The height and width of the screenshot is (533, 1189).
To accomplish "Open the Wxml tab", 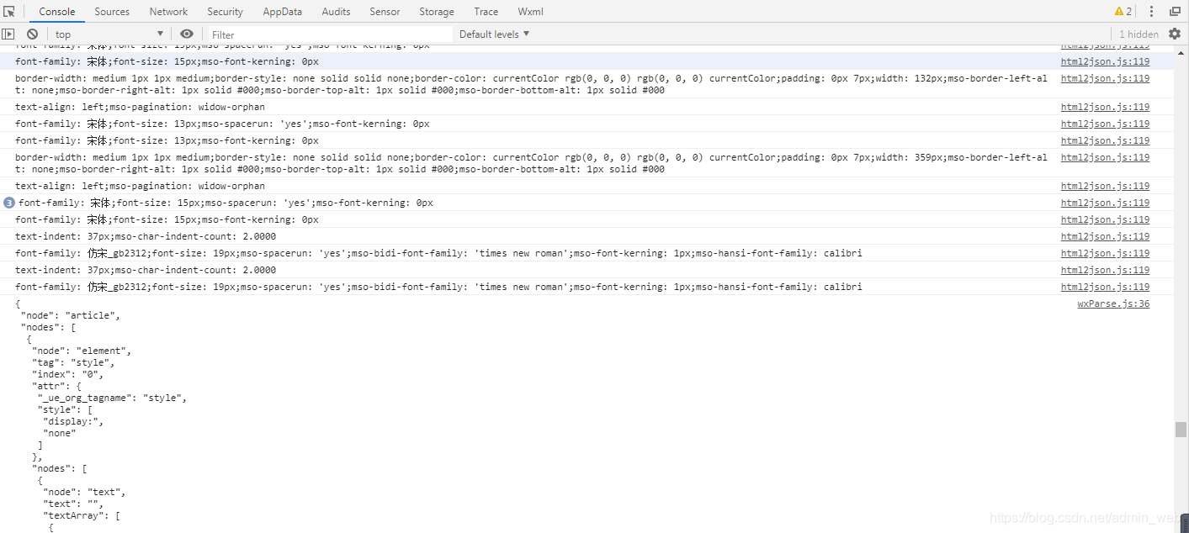I will point(530,12).
